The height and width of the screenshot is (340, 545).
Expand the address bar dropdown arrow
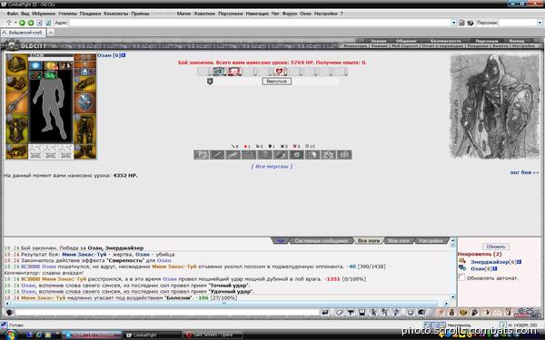pyautogui.click(x=453, y=23)
